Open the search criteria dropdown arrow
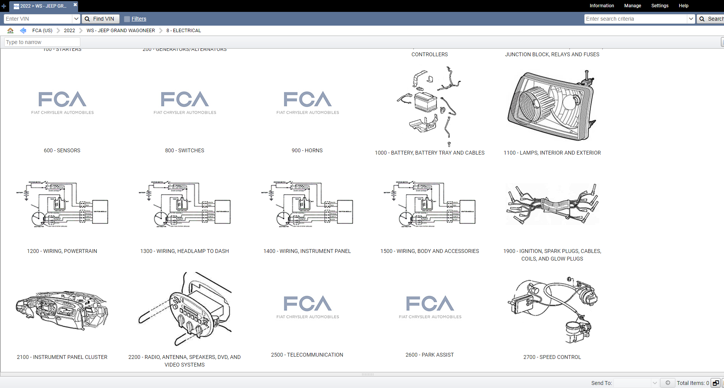The height and width of the screenshot is (388, 724). pyautogui.click(x=691, y=18)
